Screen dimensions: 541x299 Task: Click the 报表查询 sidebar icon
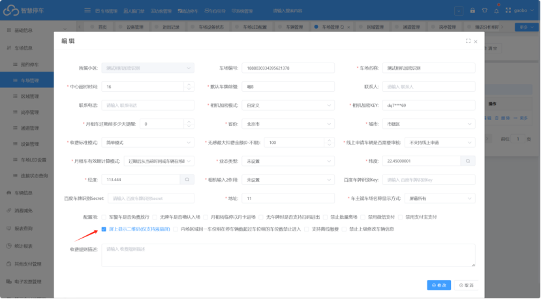click(x=9, y=228)
